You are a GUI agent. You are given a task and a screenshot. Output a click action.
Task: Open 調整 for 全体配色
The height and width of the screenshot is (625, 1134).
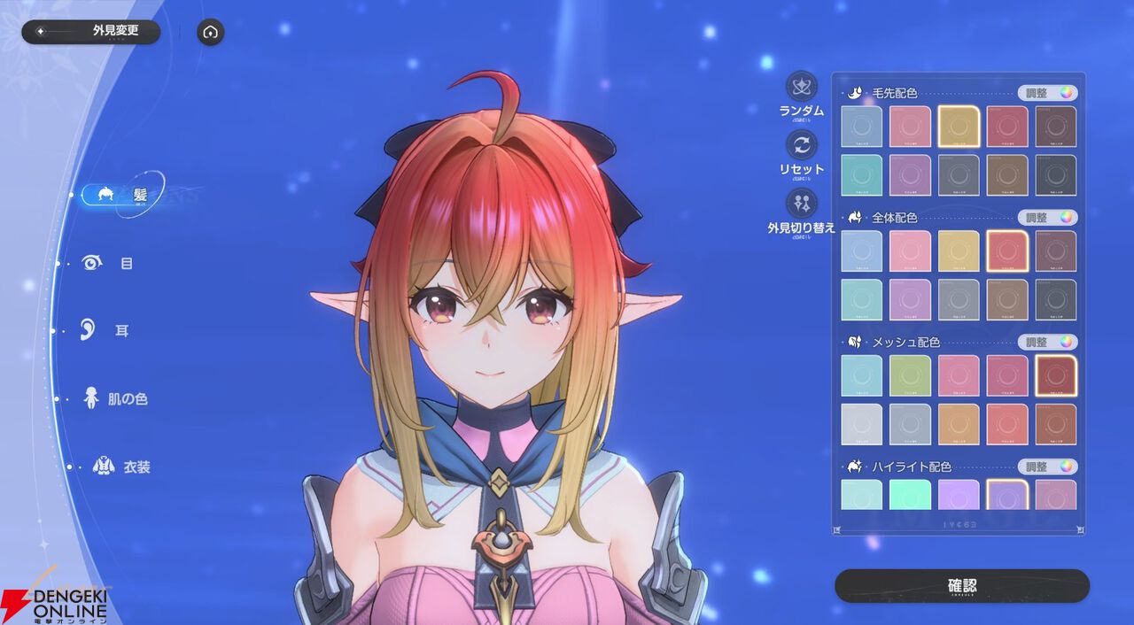click(1047, 217)
